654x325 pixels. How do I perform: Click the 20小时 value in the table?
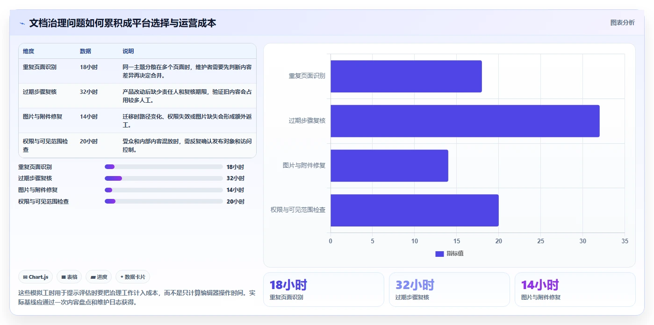click(89, 141)
